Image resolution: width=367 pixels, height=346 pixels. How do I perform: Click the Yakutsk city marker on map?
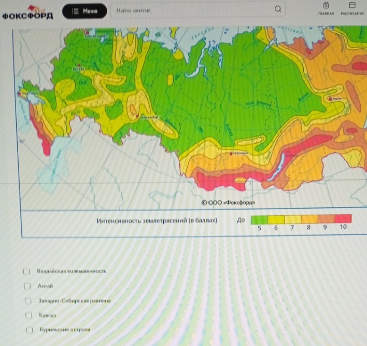click(330, 98)
